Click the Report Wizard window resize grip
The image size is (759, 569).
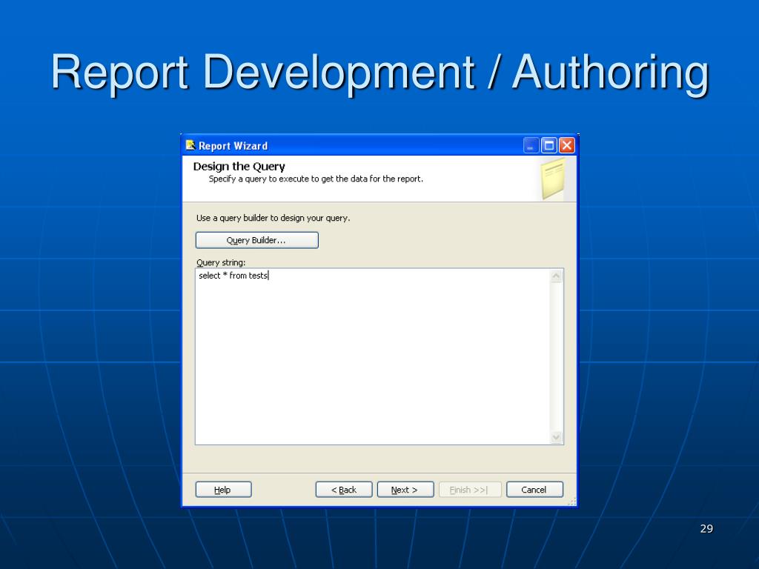[571, 502]
